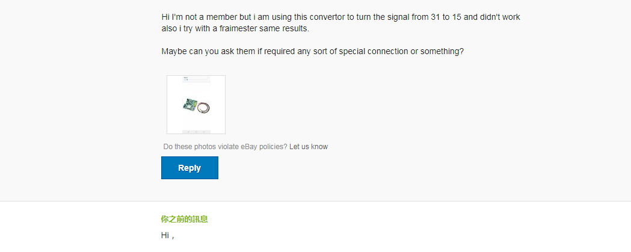Click the blue Reply button

click(189, 168)
